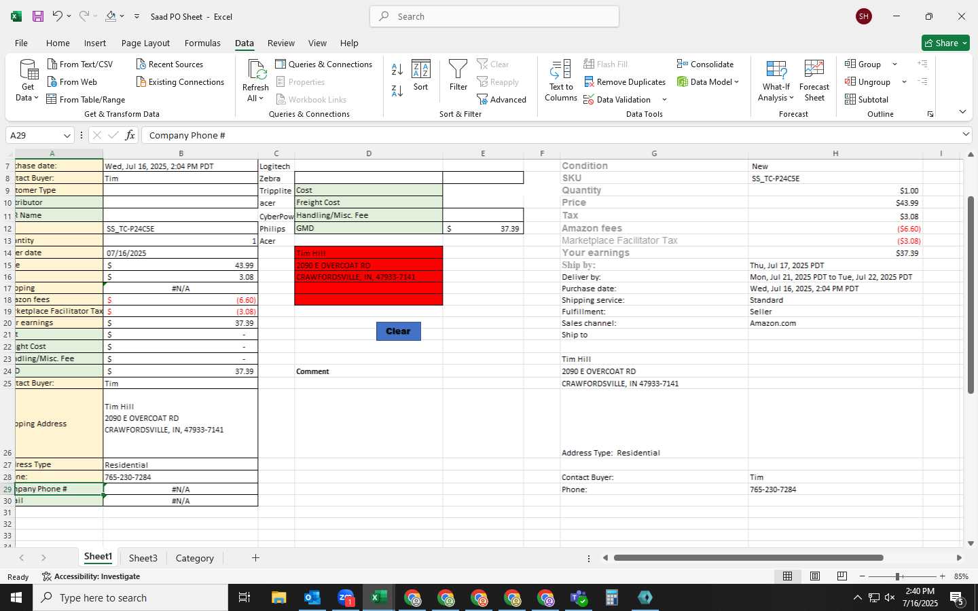
Task: Open Outlook from taskbar
Action: pos(312,597)
